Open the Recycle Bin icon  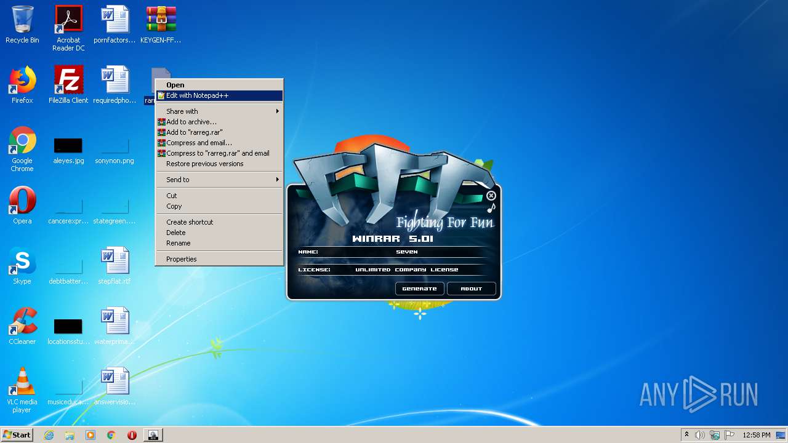(22, 25)
